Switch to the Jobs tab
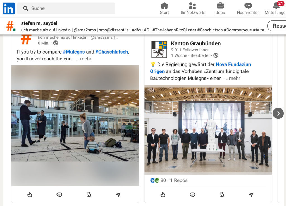The height and width of the screenshot is (206, 286). pos(220,8)
